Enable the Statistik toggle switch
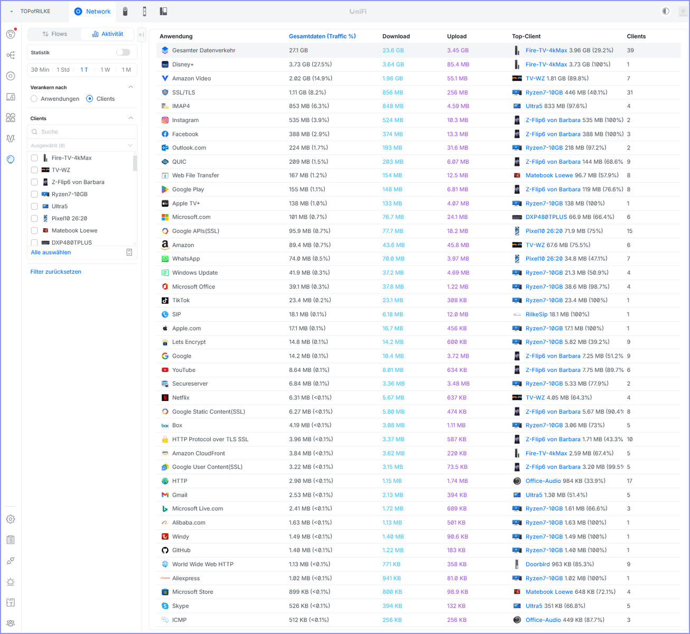690x634 pixels. 123,52
